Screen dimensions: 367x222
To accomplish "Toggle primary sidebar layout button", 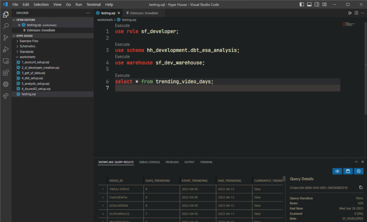I will click(x=301, y=5).
